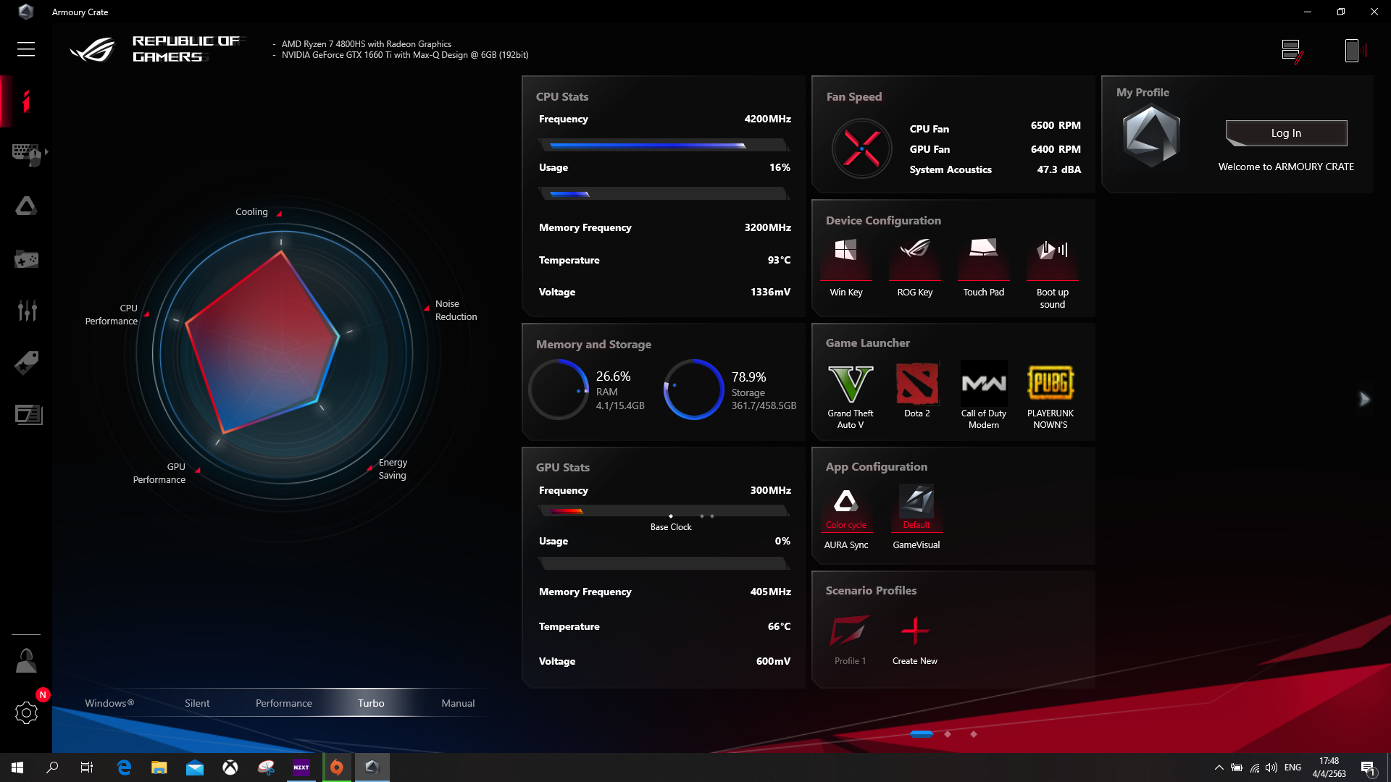Click CPU Temperature 93°C value
Screen dimensions: 1391x782
(780, 260)
